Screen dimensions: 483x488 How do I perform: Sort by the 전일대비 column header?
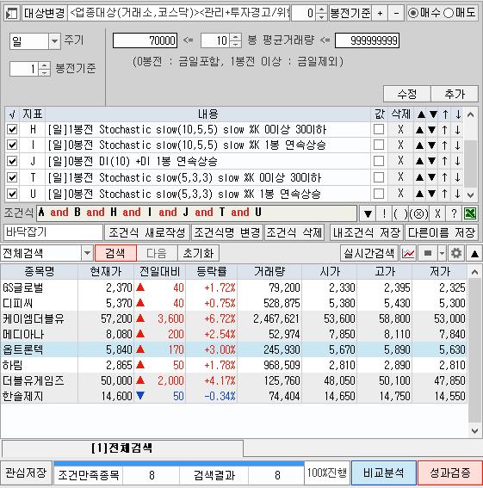(160, 271)
